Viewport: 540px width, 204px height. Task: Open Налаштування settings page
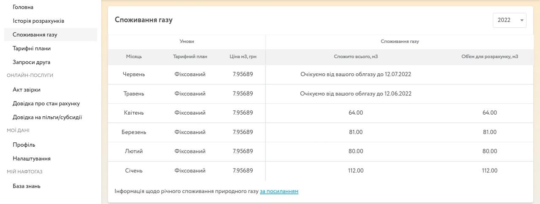point(32,159)
